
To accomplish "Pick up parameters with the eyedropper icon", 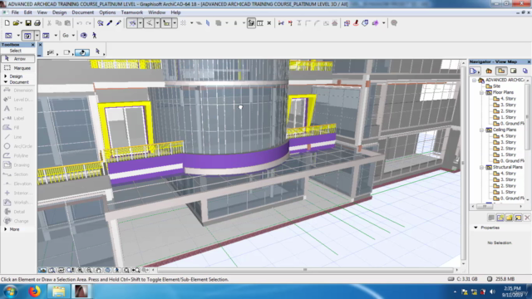I will [x=110, y=23].
